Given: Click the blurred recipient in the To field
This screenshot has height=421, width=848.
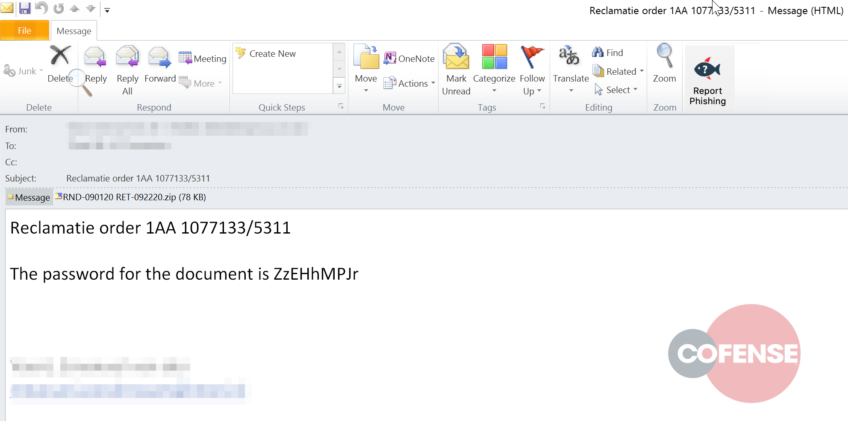Looking at the screenshot, I should pyautogui.click(x=120, y=146).
